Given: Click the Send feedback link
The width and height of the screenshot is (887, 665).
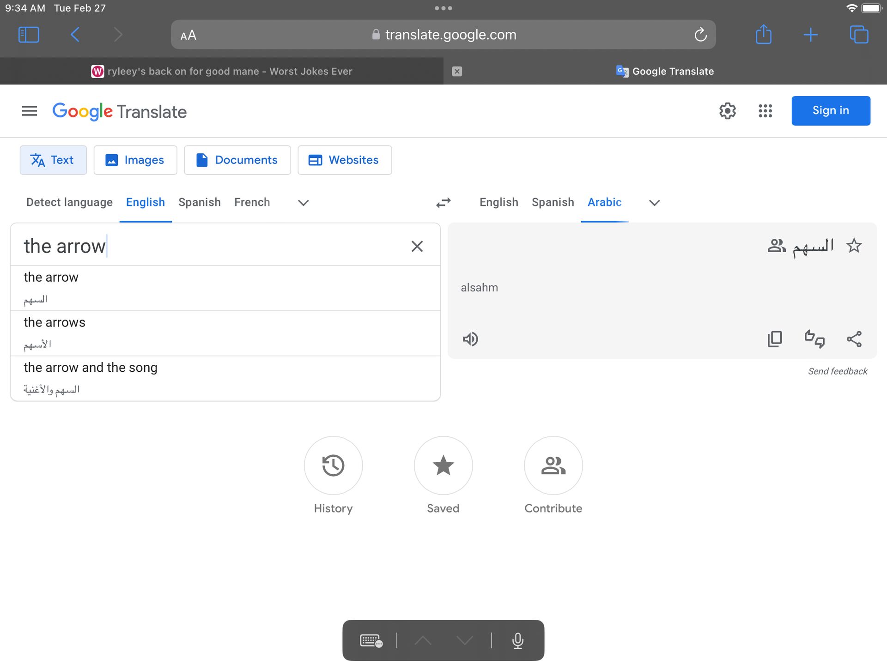Looking at the screenshot, I should (837, 371).
